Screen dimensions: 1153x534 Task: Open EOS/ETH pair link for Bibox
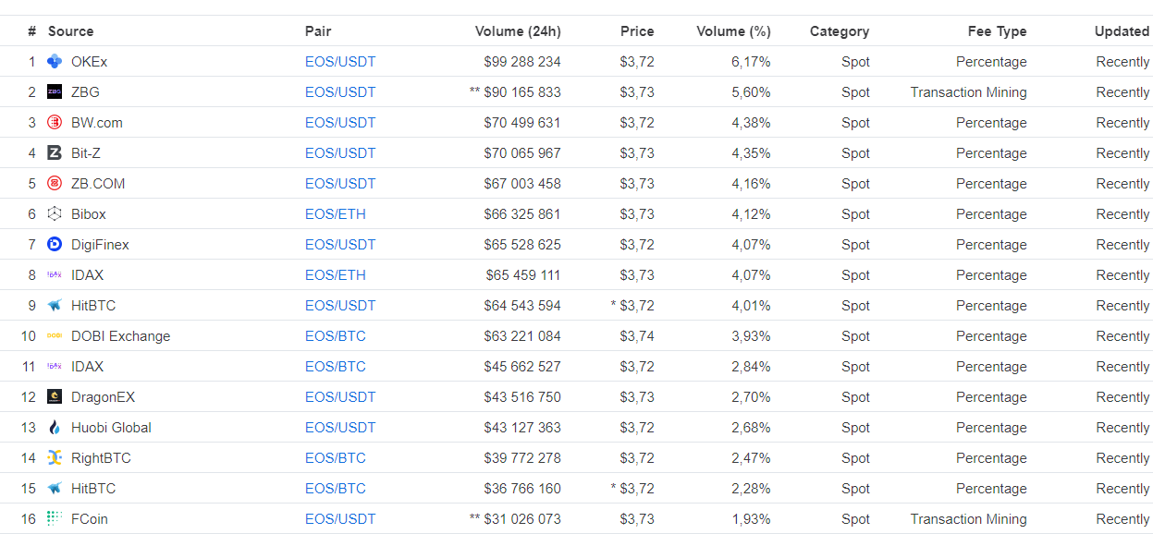pyautogui.click(x=336, y=214)
